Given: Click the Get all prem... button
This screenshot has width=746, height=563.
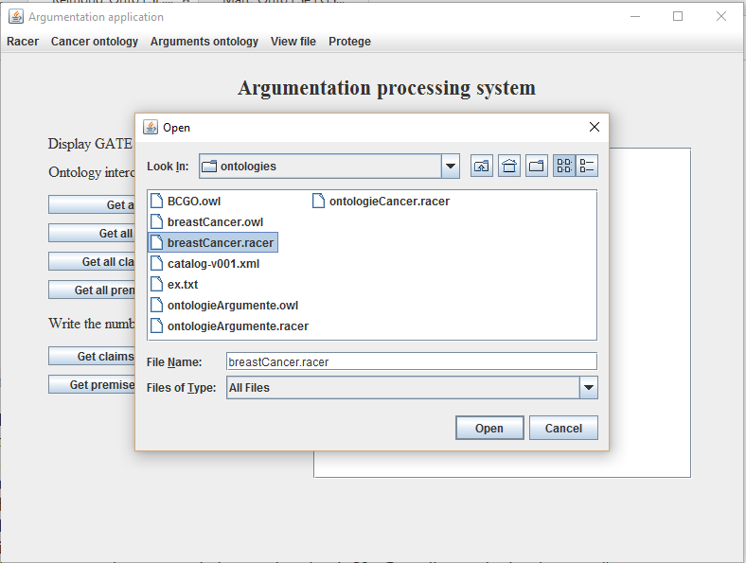Looking at the screenshot, I should tap(92, 290).
